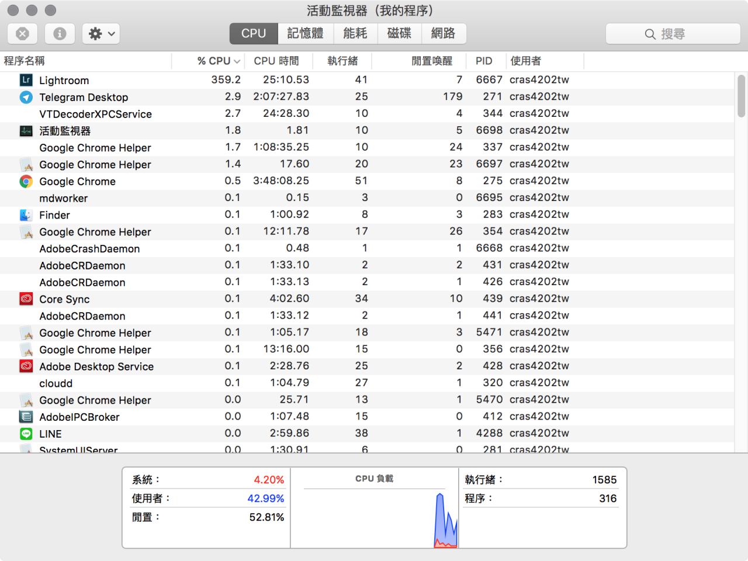
Task: Switch to the 網路 tab
Action: tap(443, 33)
